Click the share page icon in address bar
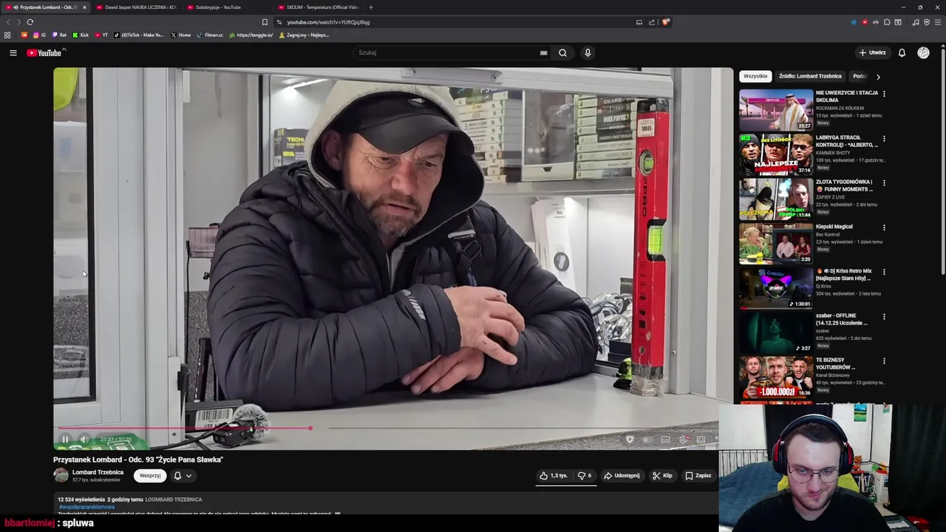Screen dimensions: 946x532 (652, 22)
